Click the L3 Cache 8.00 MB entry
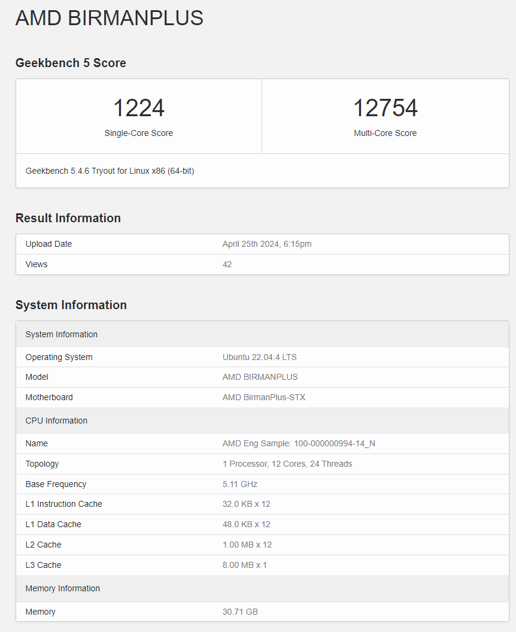Screen dimensions: 516x632 pyautogui.click(x=244, y=565)
